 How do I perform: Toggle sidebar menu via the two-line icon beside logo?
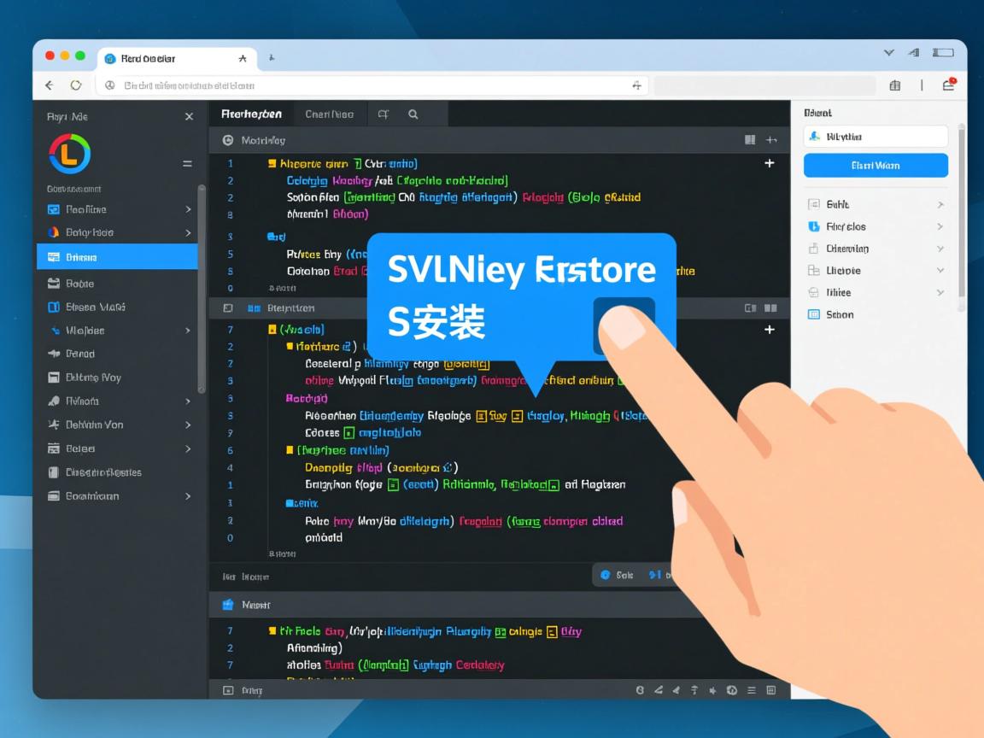187,163
